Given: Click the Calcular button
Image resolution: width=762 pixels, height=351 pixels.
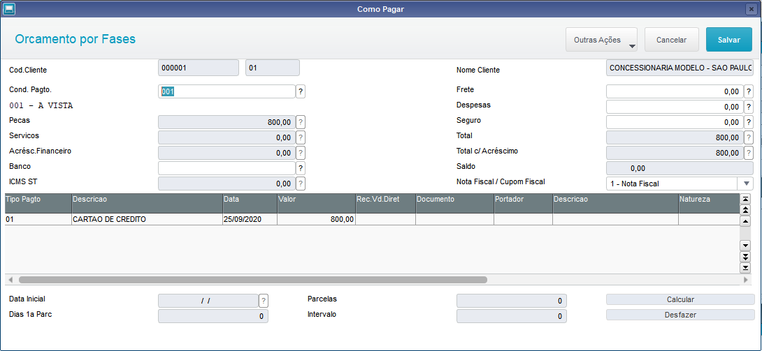Looking at the screenshot, I should click(x=680, y=299).
